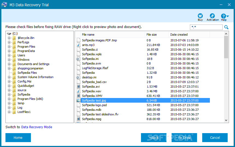Select the Softpedia logo.psd file name
Image resolution: width=235 pixels, height=147 pixels.
pyautogui.click(x=94, y=105)
